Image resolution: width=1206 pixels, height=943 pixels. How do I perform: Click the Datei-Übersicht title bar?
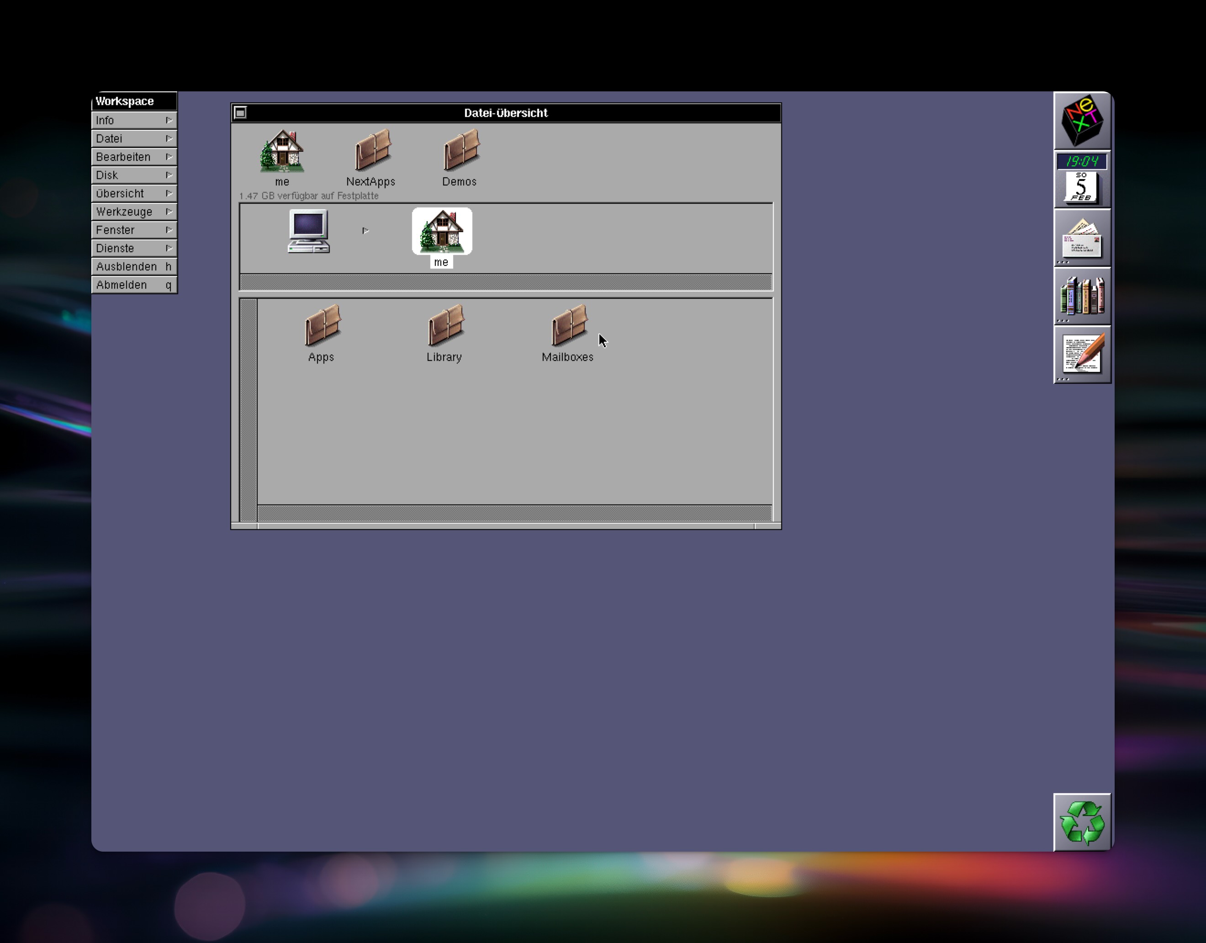coord(506,113)
